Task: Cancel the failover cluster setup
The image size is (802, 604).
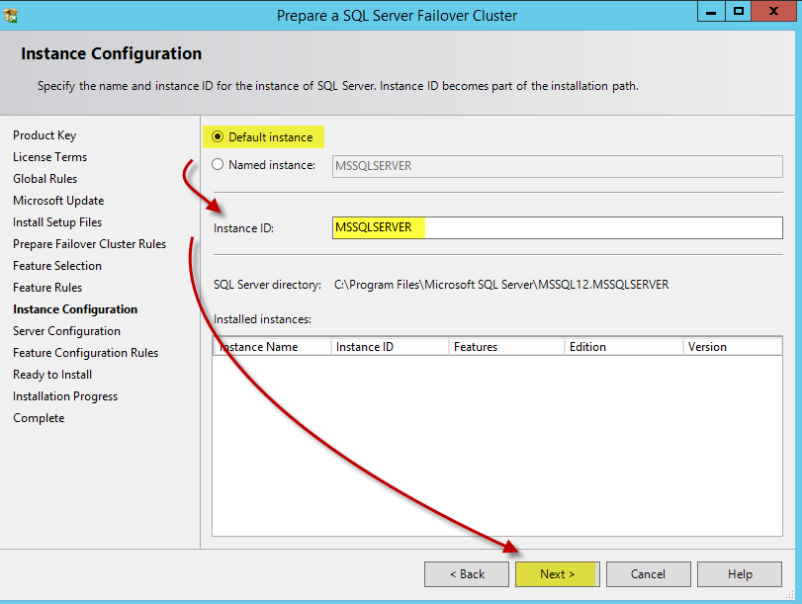Action: [x=648, y=574]
